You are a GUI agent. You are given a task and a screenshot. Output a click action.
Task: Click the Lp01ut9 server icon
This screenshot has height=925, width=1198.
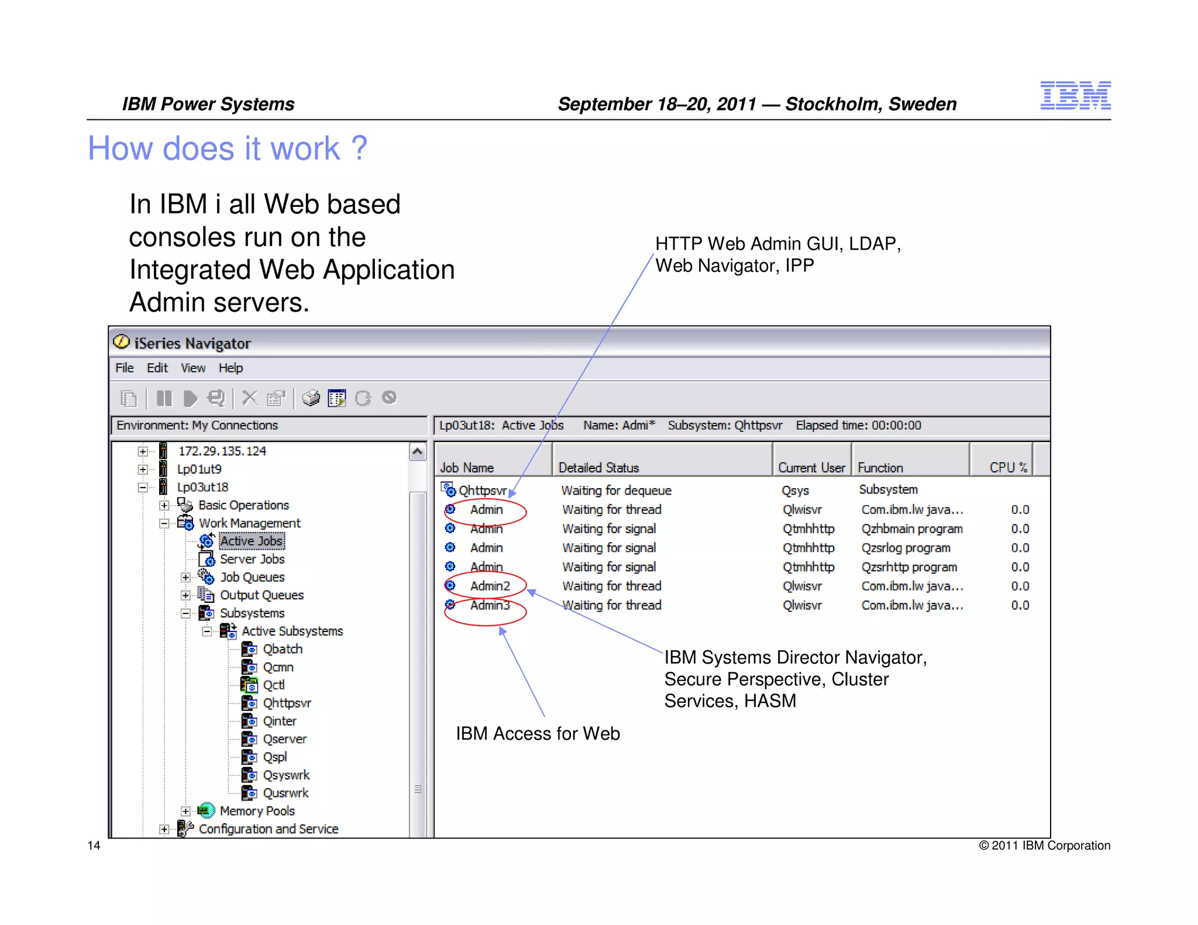coord(164,469)
